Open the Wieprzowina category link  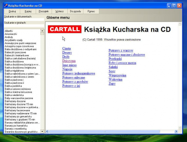pyautogui.click(x=117, y=75)
